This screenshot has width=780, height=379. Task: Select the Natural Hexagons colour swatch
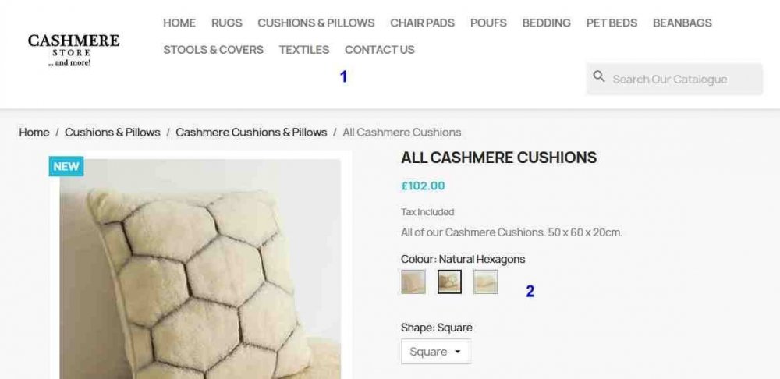(x=449, y=282)
